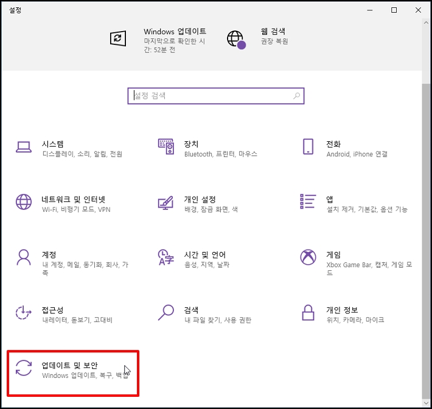Click inside the 설정 검색 field
Viewport: 432px width, 409px height.
[x=216, y=96]
